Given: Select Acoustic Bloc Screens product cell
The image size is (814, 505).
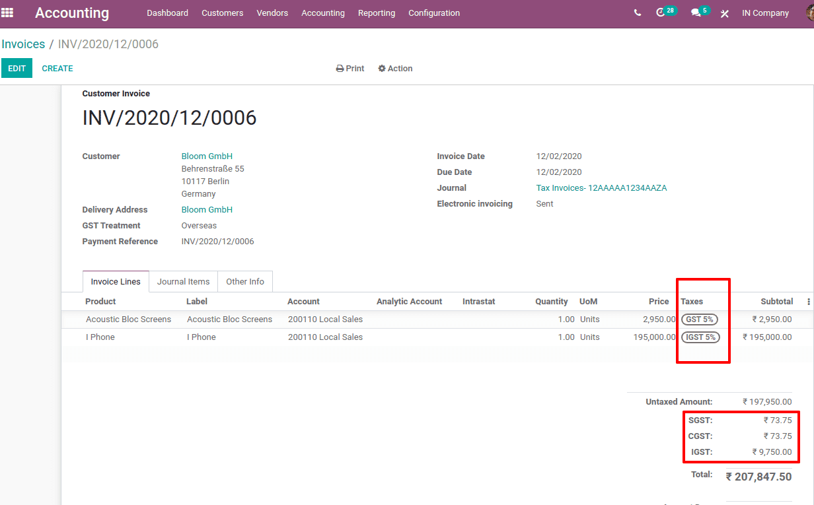Looking at the screenshot, I should click(x=128, y=320).
